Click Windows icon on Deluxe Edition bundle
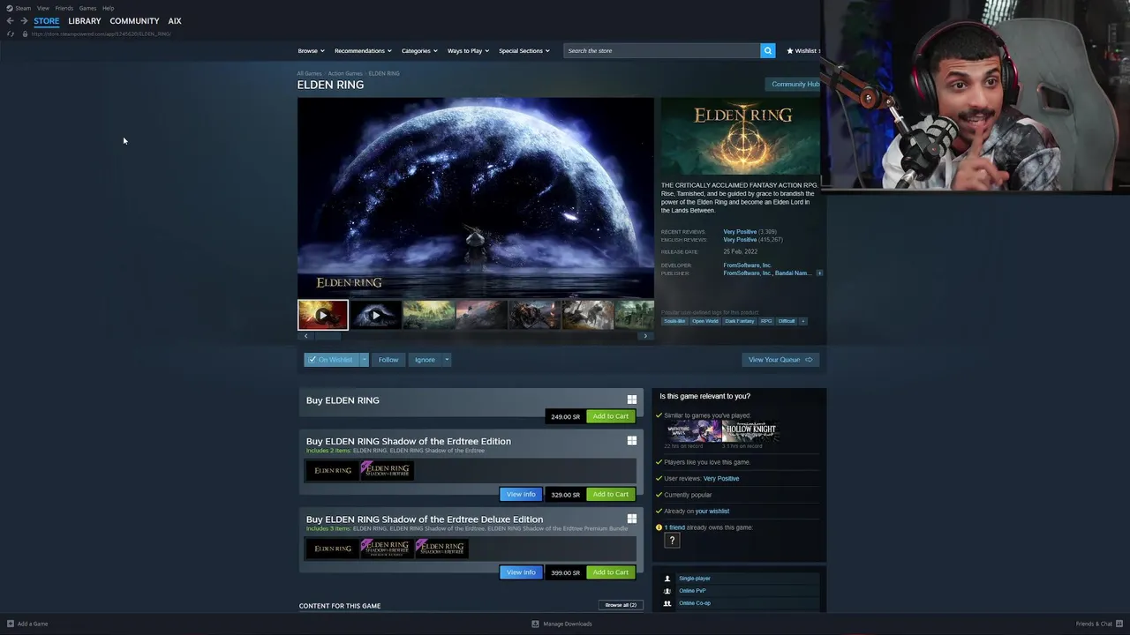The image size is (1130, 635). tap(631, 519)
